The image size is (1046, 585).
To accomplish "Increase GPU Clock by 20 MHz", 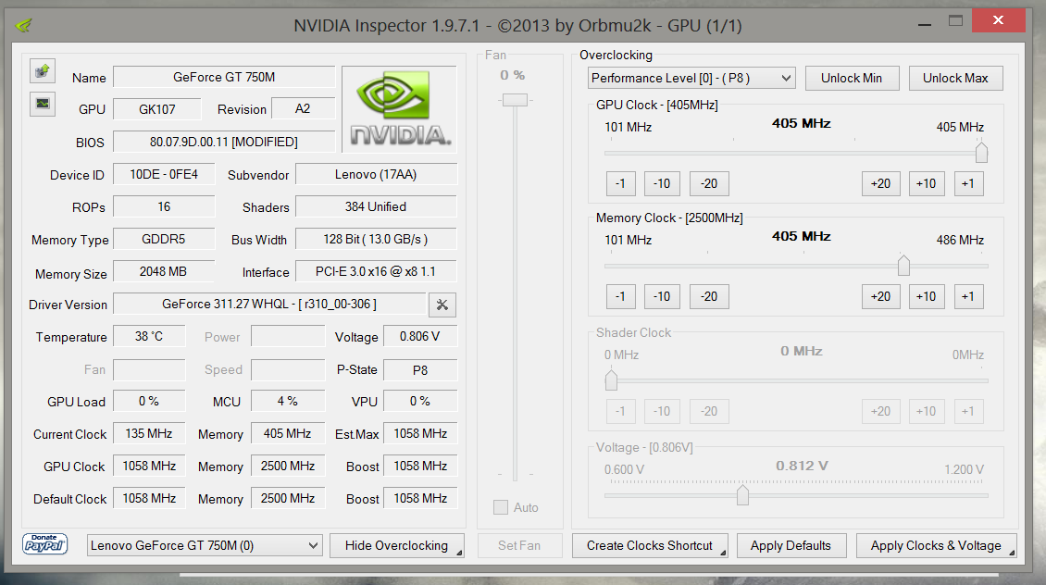I will pyautogui.click(x=880, y=183).
